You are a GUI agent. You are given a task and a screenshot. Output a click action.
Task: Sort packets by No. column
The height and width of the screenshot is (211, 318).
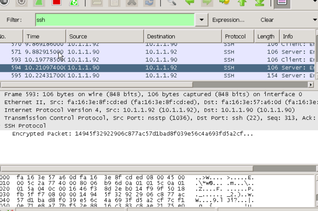[11, 36]
